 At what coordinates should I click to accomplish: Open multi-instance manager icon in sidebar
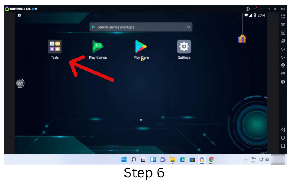click(x=283, y=41)
